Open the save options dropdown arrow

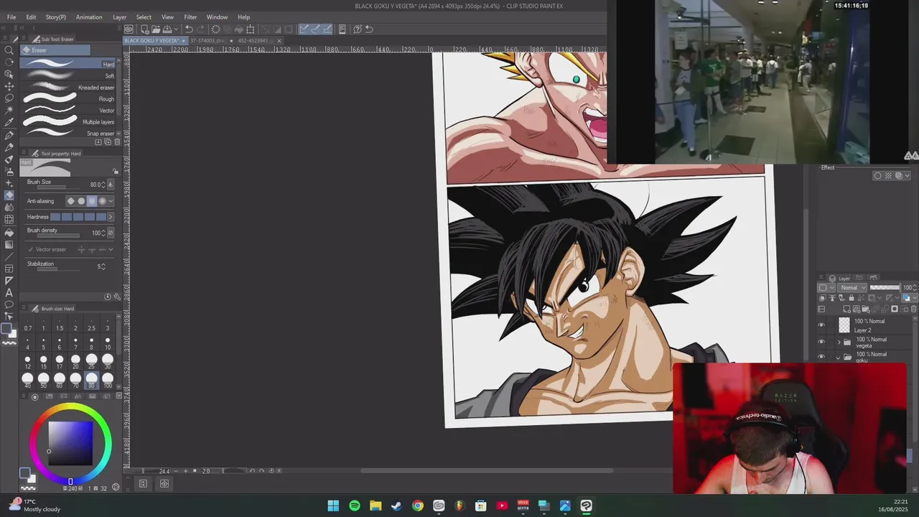[176, 29]
